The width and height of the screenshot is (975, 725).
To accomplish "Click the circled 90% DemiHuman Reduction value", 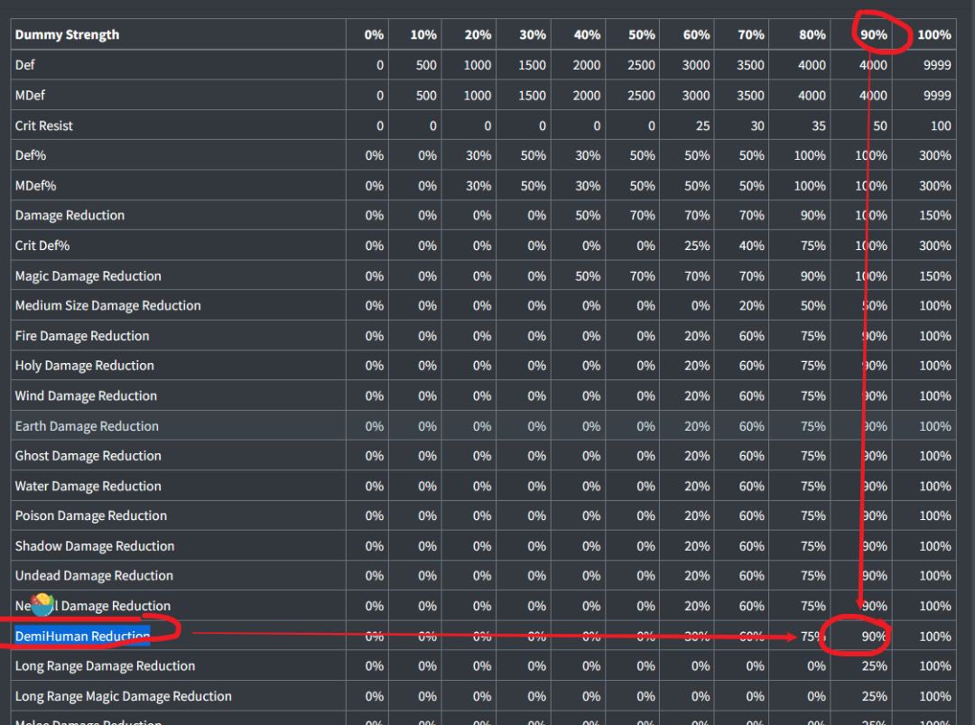I will [x=874, y=636].
